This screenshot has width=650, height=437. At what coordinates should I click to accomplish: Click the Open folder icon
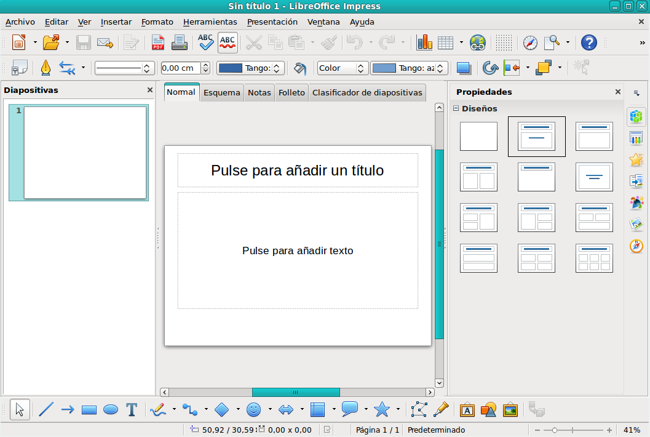pos(51,42)
